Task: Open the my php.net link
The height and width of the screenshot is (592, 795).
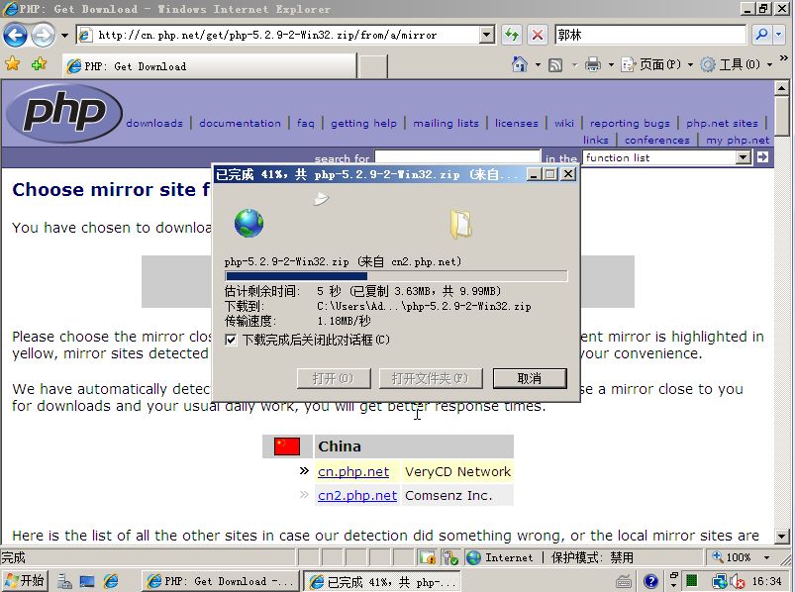Action: point(738,140)
